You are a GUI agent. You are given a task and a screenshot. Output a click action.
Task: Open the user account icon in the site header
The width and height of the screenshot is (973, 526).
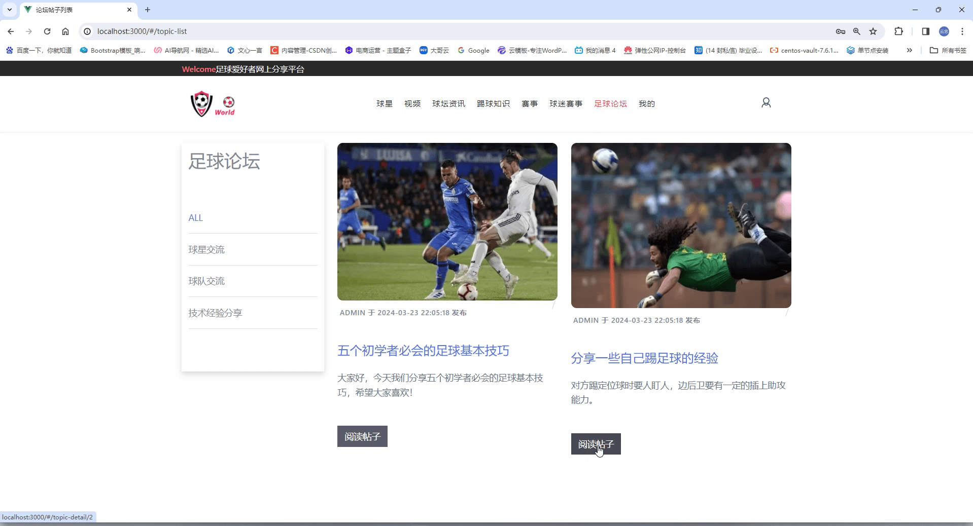pos(766,102)
